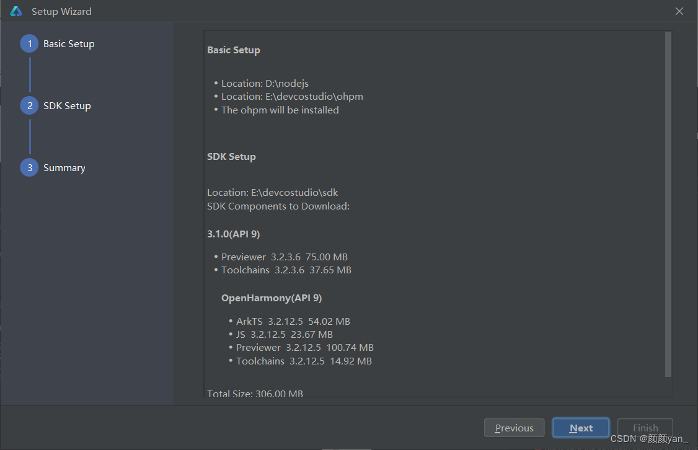The height and width of the screenshot is (450, 698).
Task: Click Previewer 3.2.12.5 100.74 MB entry
Action: (x=305, y=348)
